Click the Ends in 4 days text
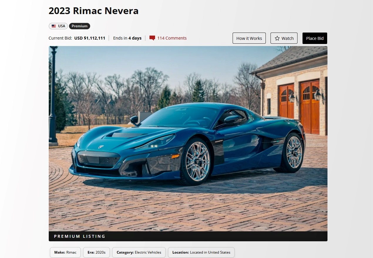The width and height of the screenshot is (373, 258). [x=127, y=38]
